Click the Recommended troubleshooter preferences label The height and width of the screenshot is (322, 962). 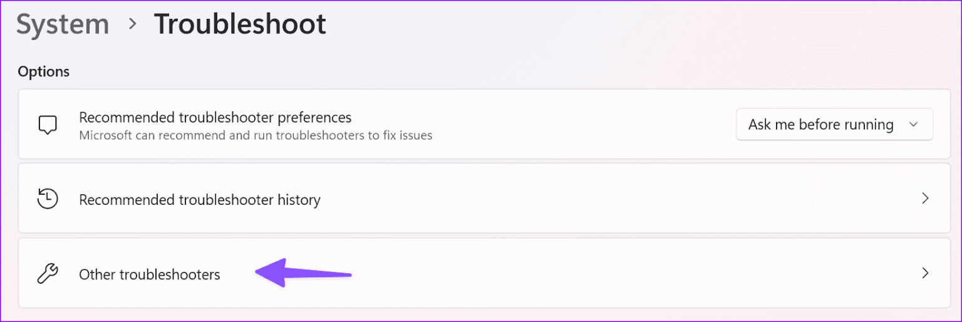[x=215, y=117]
